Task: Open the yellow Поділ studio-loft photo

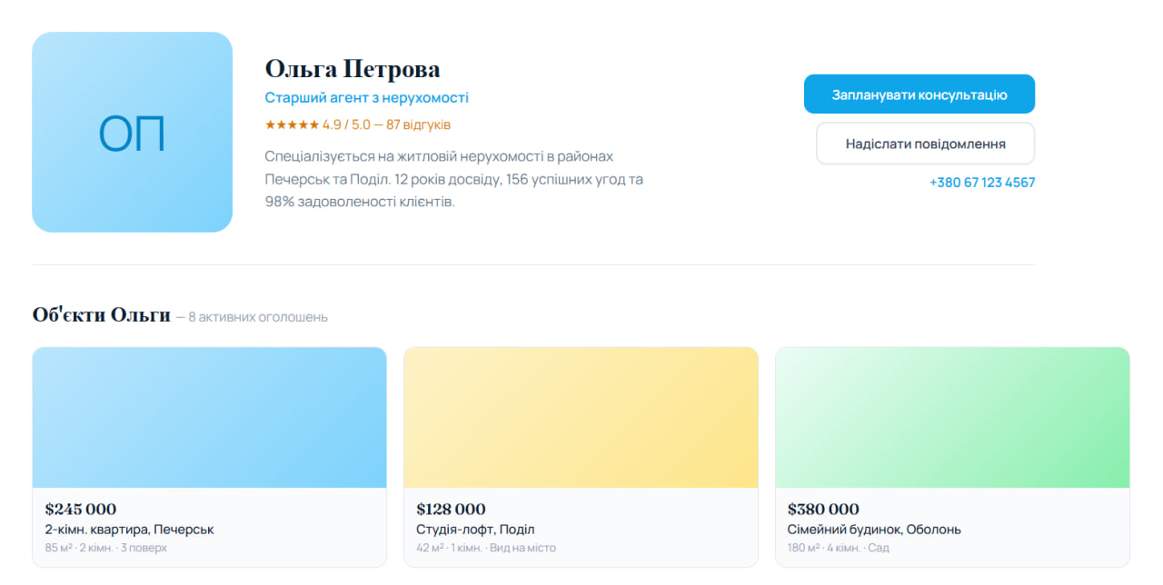Action: (581, 418)
